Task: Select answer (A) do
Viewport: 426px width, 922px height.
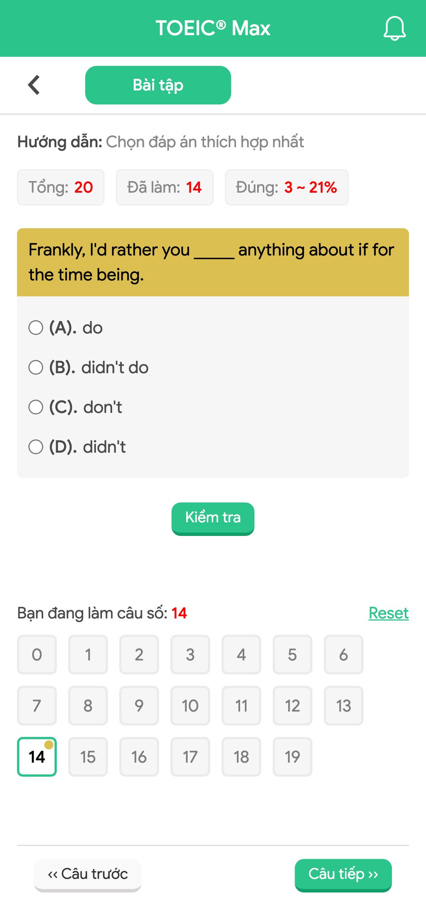Action: [66, 328]
